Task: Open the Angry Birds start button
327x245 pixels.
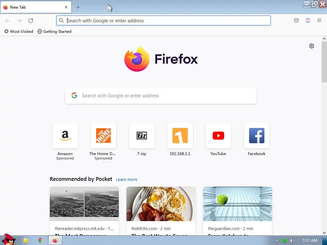Action: pyautogui.click(x=8, y=239)
